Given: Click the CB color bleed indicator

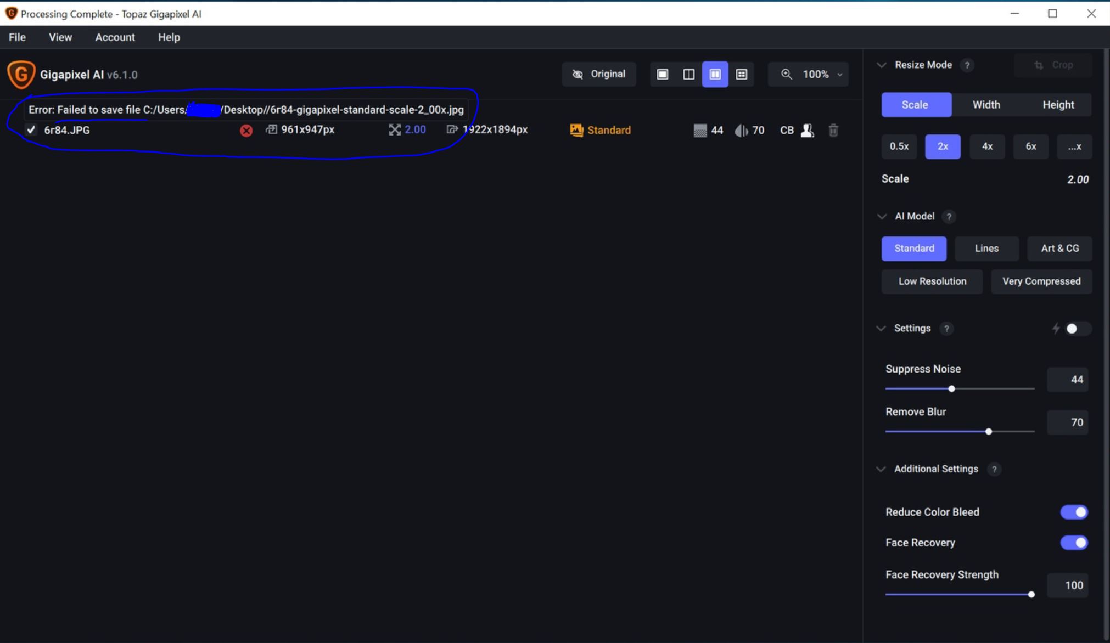Looking at the screenshot, I should tap(787, 130).
